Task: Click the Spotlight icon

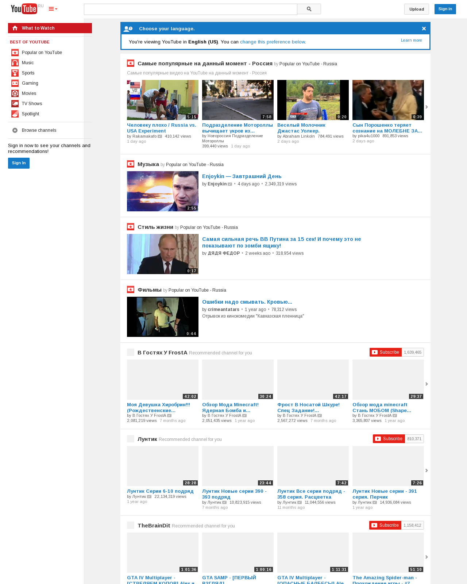Action: [x=15, y=114]
